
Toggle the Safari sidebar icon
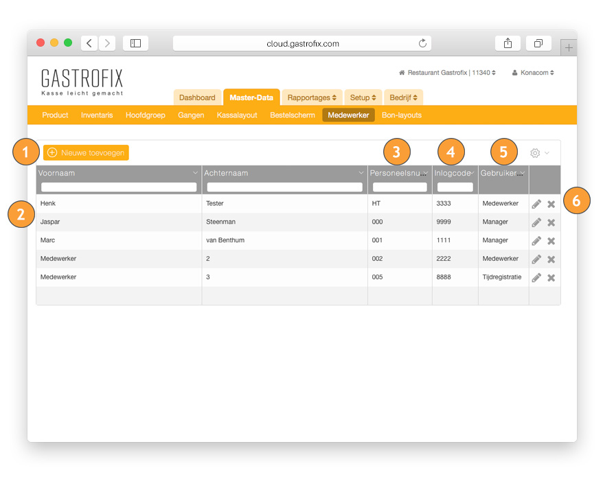point(135,43)
